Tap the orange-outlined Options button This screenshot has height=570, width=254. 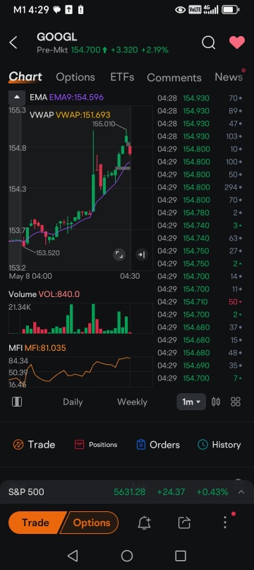(x=91, y=523)
